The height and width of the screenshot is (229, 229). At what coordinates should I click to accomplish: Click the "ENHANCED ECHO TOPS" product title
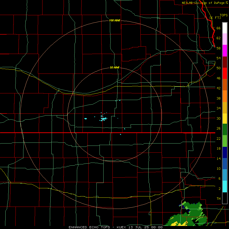(x=89, y=227)
